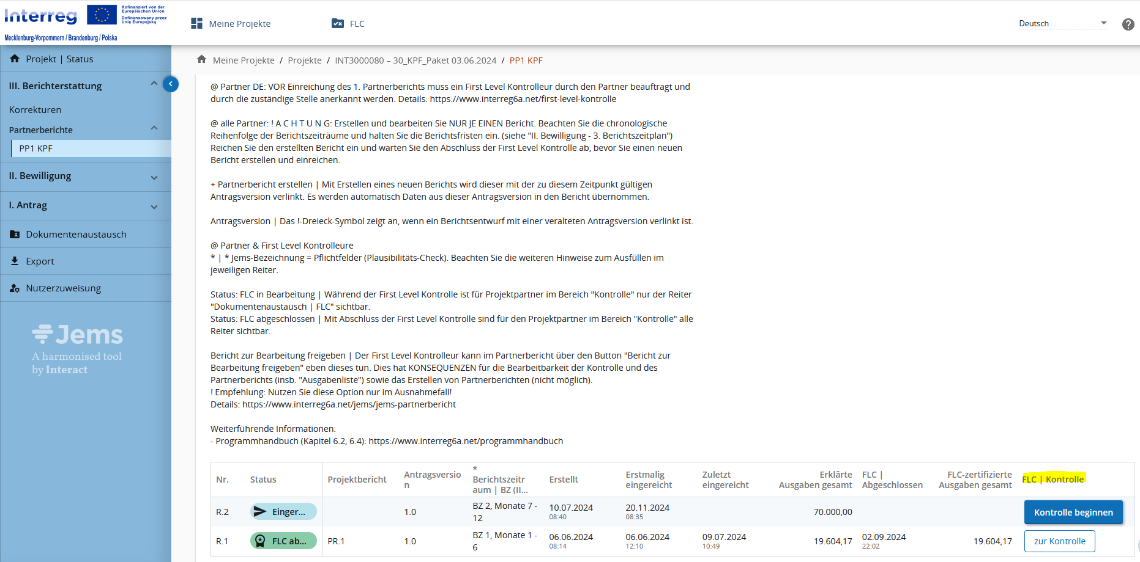Click the help question mark icon
Screen dimensions: 1140x562
tap(1128, 24)
